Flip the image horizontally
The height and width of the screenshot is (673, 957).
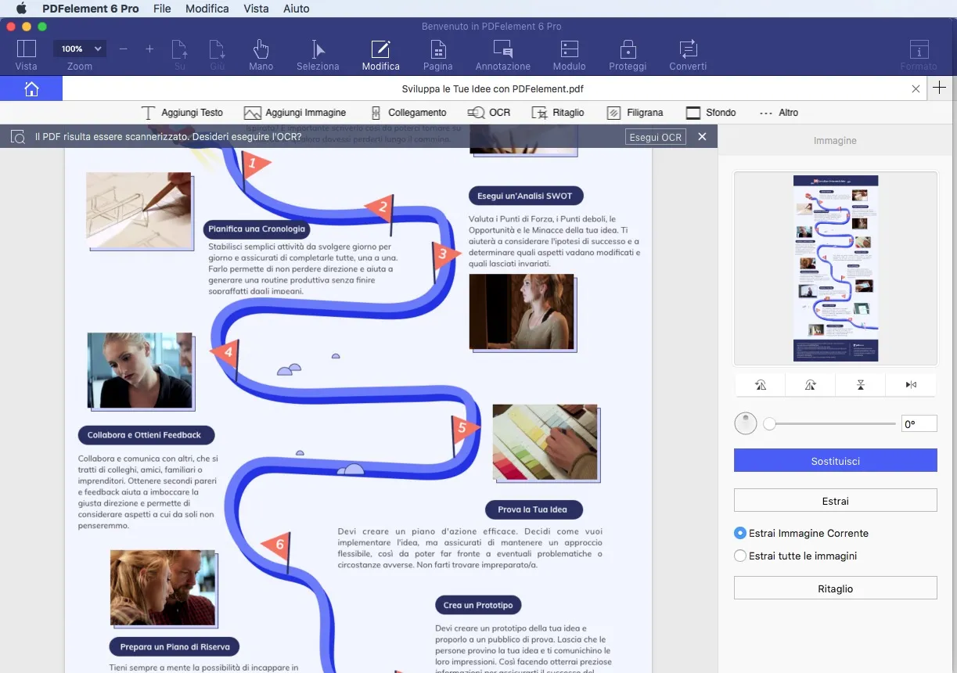pos(910,384)
